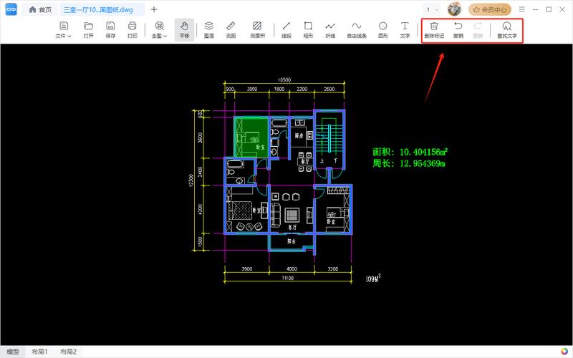Screen dimensions: 573x358
Task: Select the 折线 (Polyline) tool
Action: (x=330, y=29)
